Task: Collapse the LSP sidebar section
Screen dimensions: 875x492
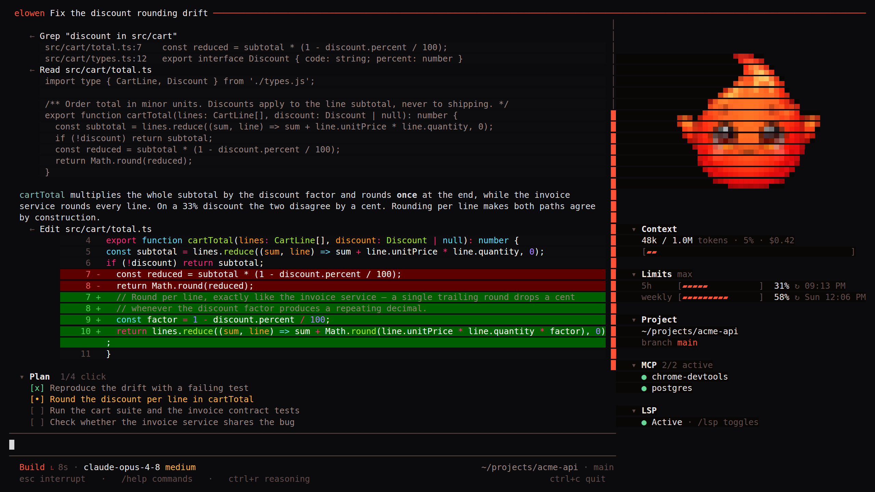Action: [634, 411]
